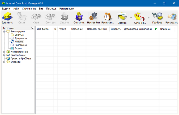This screenshot has height=115, width=179.
Task: Click the Рассказать toolbar icon
Action: pyautogui.click(x=171, y=16)
